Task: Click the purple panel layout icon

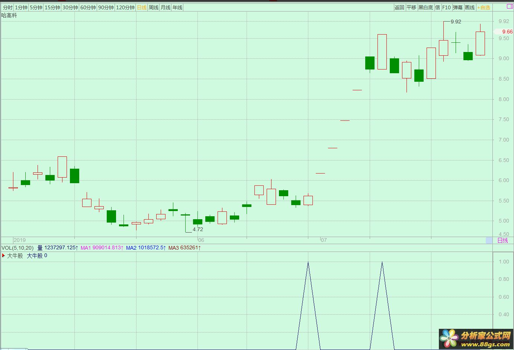Action: point(510,6)
